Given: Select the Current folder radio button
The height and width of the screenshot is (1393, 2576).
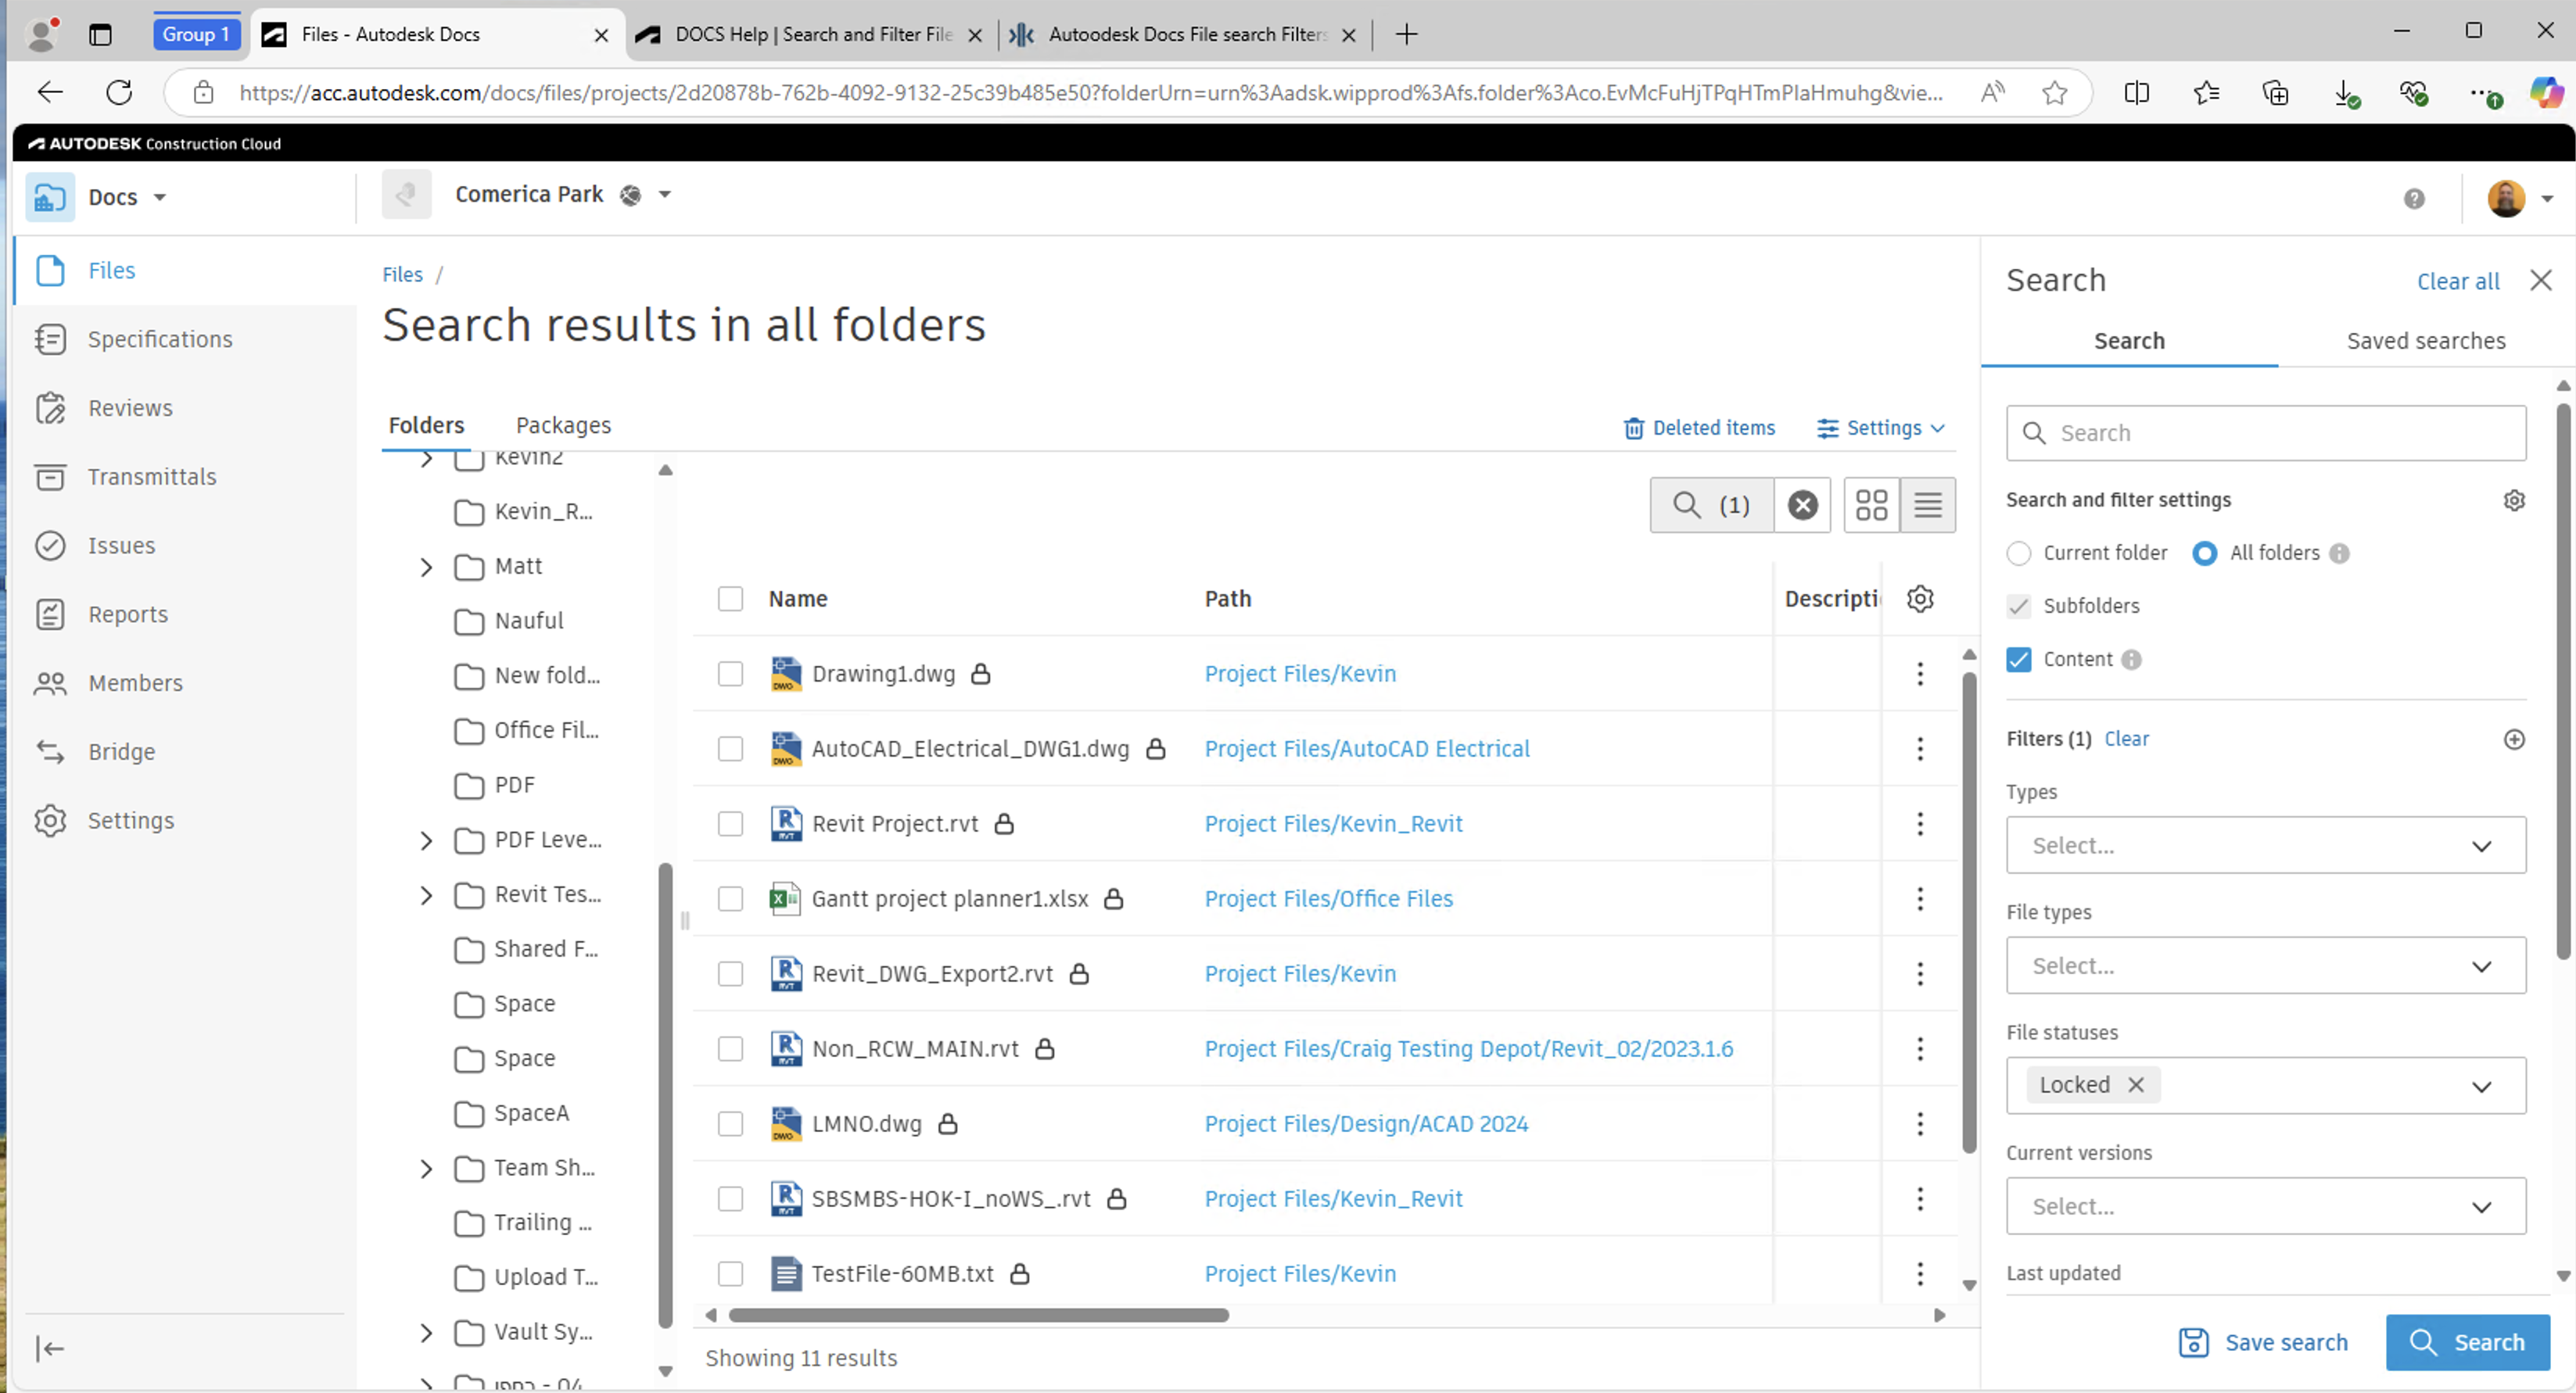Looking at the screenshot, I should point(2019,553).
